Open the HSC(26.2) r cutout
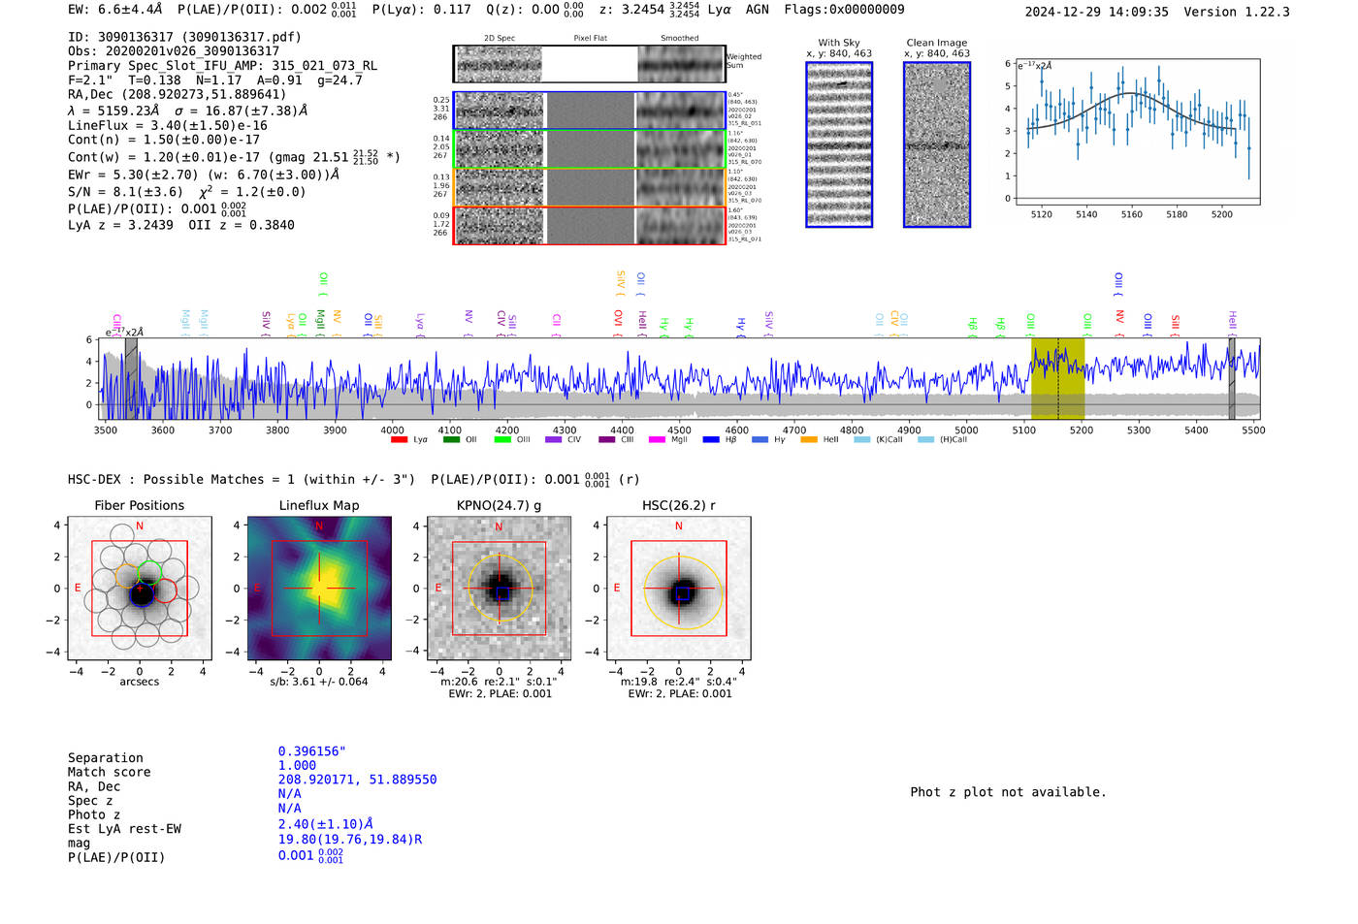The height and width of the screenshot is (924, 1358). tap(679, 589)
